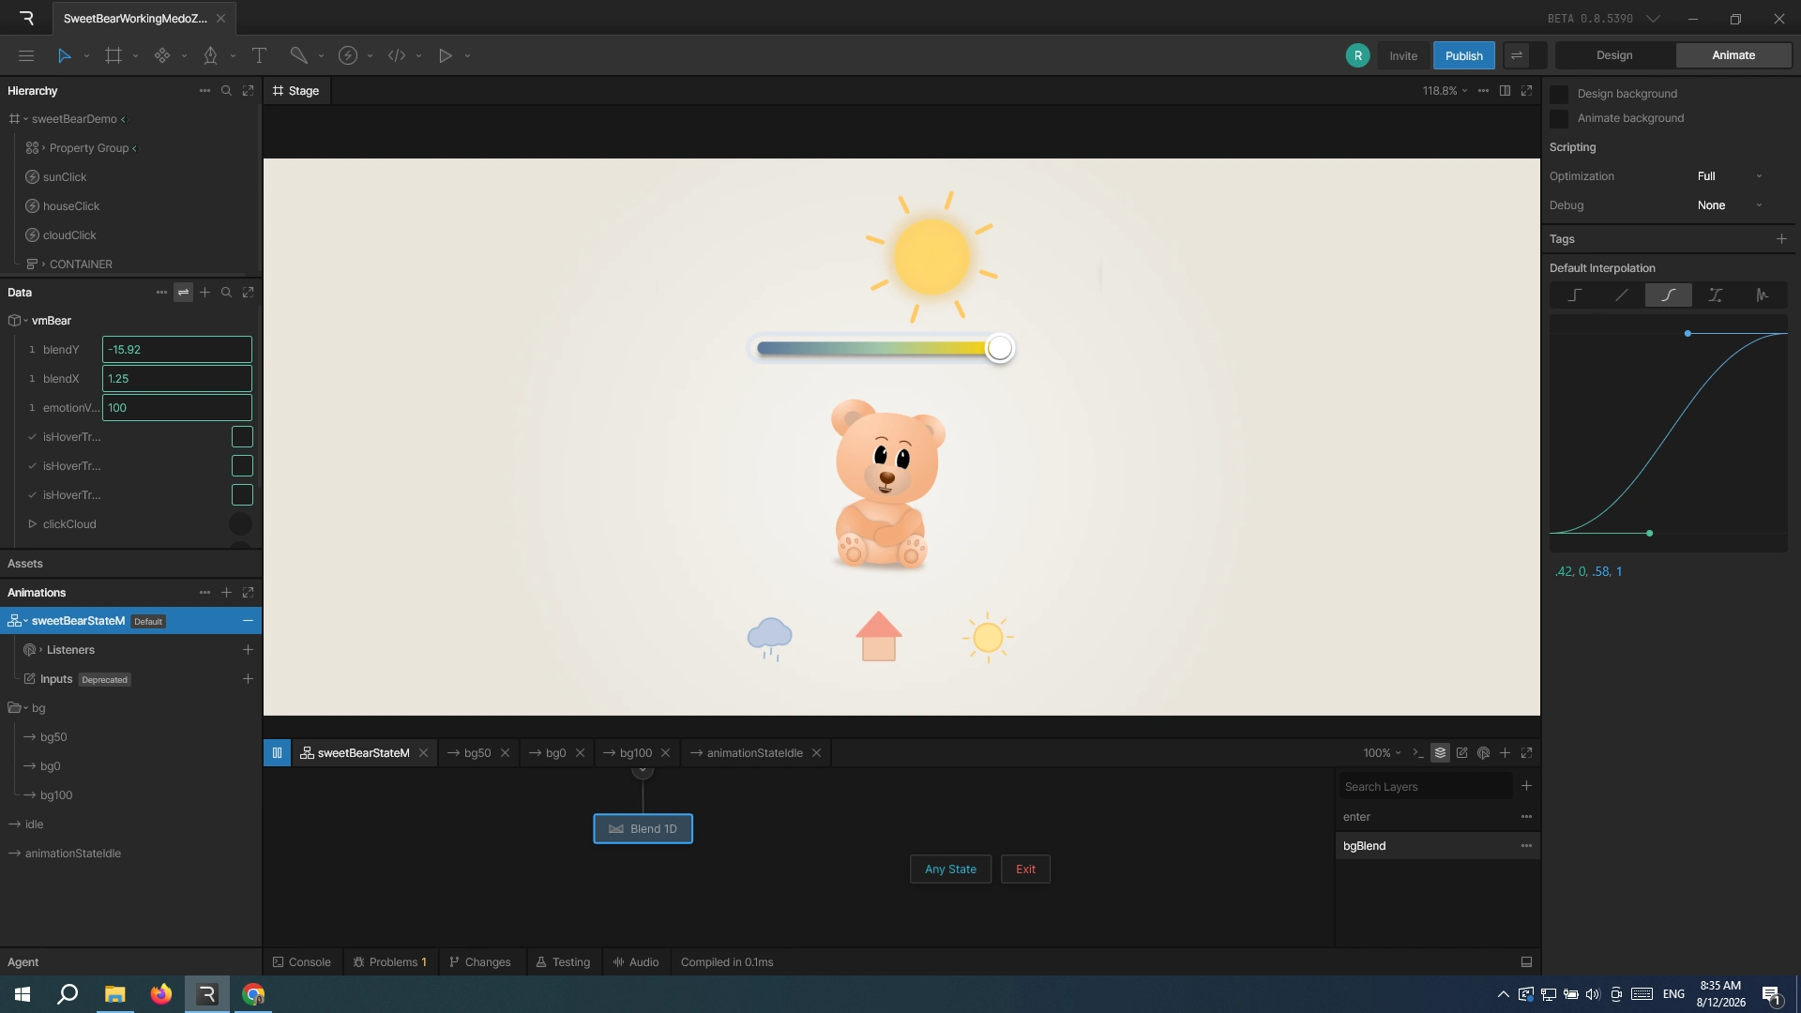Open Hierarchy panel more options
Screen dimensions: 1801x1013
click(x=204, y=91)
